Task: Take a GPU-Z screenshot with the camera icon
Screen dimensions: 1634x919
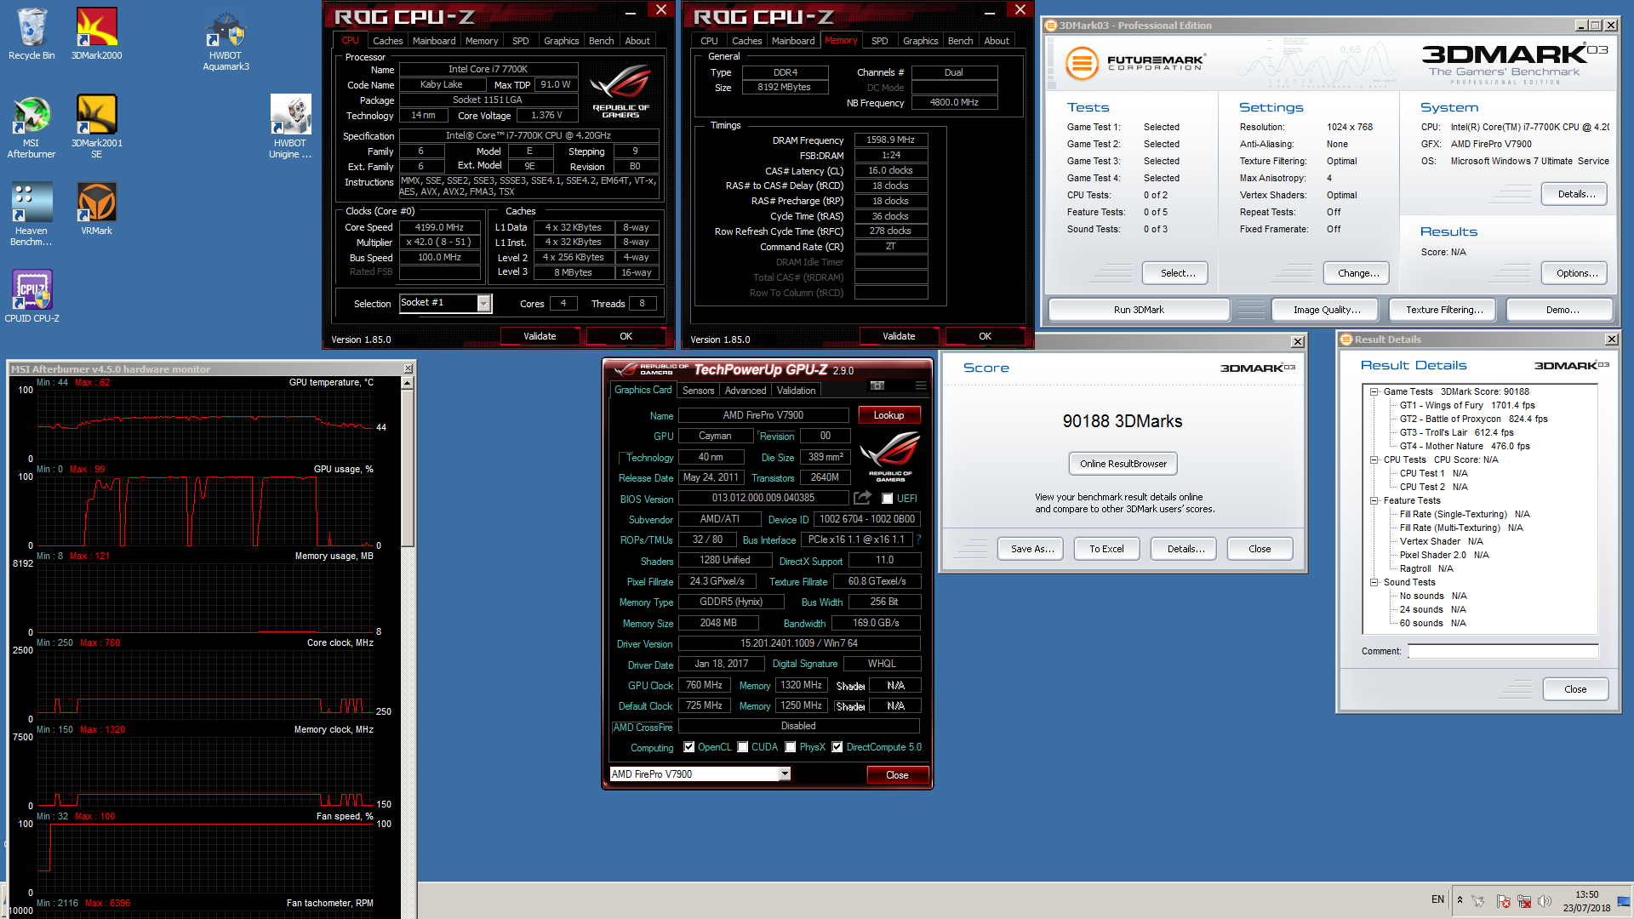Action: tap(877, 386)
